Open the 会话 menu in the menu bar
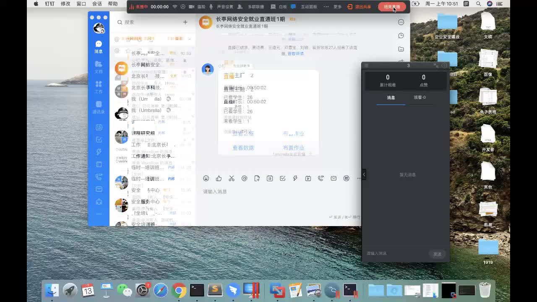The image size is (537, 302). [97, 4]
